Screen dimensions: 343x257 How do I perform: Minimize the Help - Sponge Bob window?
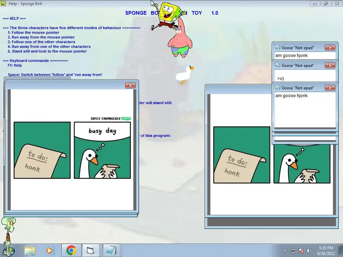[x=315, y=3]
